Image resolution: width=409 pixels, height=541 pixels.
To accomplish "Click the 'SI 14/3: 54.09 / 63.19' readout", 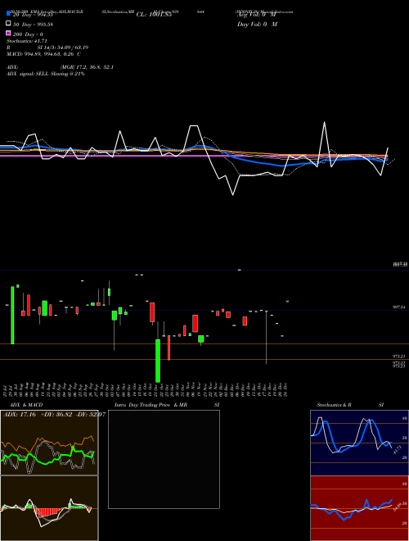I will [65, 48].
